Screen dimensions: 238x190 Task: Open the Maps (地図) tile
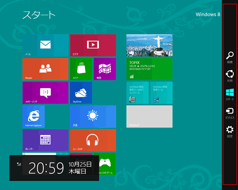[x=105, y=69]
